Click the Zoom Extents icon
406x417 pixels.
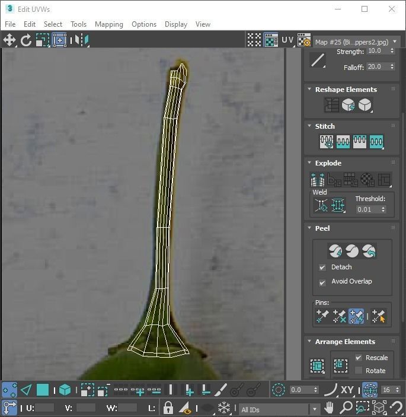tap(379, 408)
